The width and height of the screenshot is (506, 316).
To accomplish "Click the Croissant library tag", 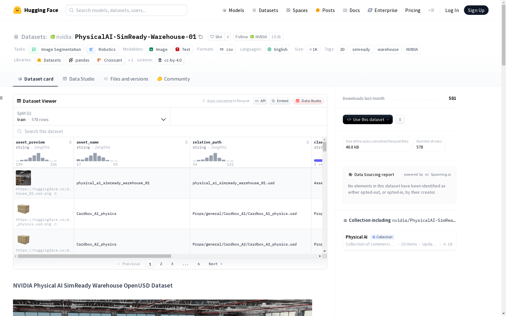I will (110, 60).
